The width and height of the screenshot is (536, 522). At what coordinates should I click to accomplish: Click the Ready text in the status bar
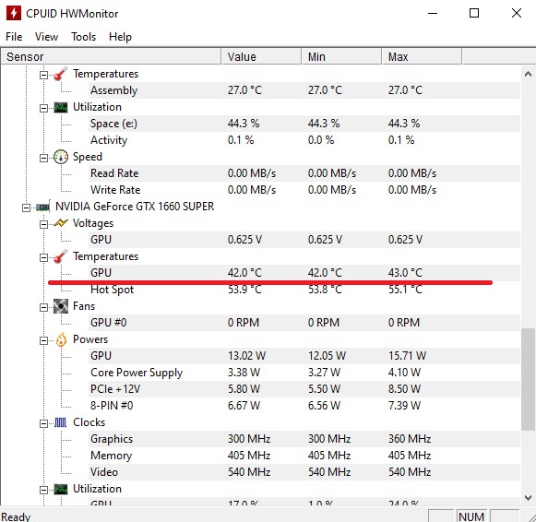tap(16, 516)
